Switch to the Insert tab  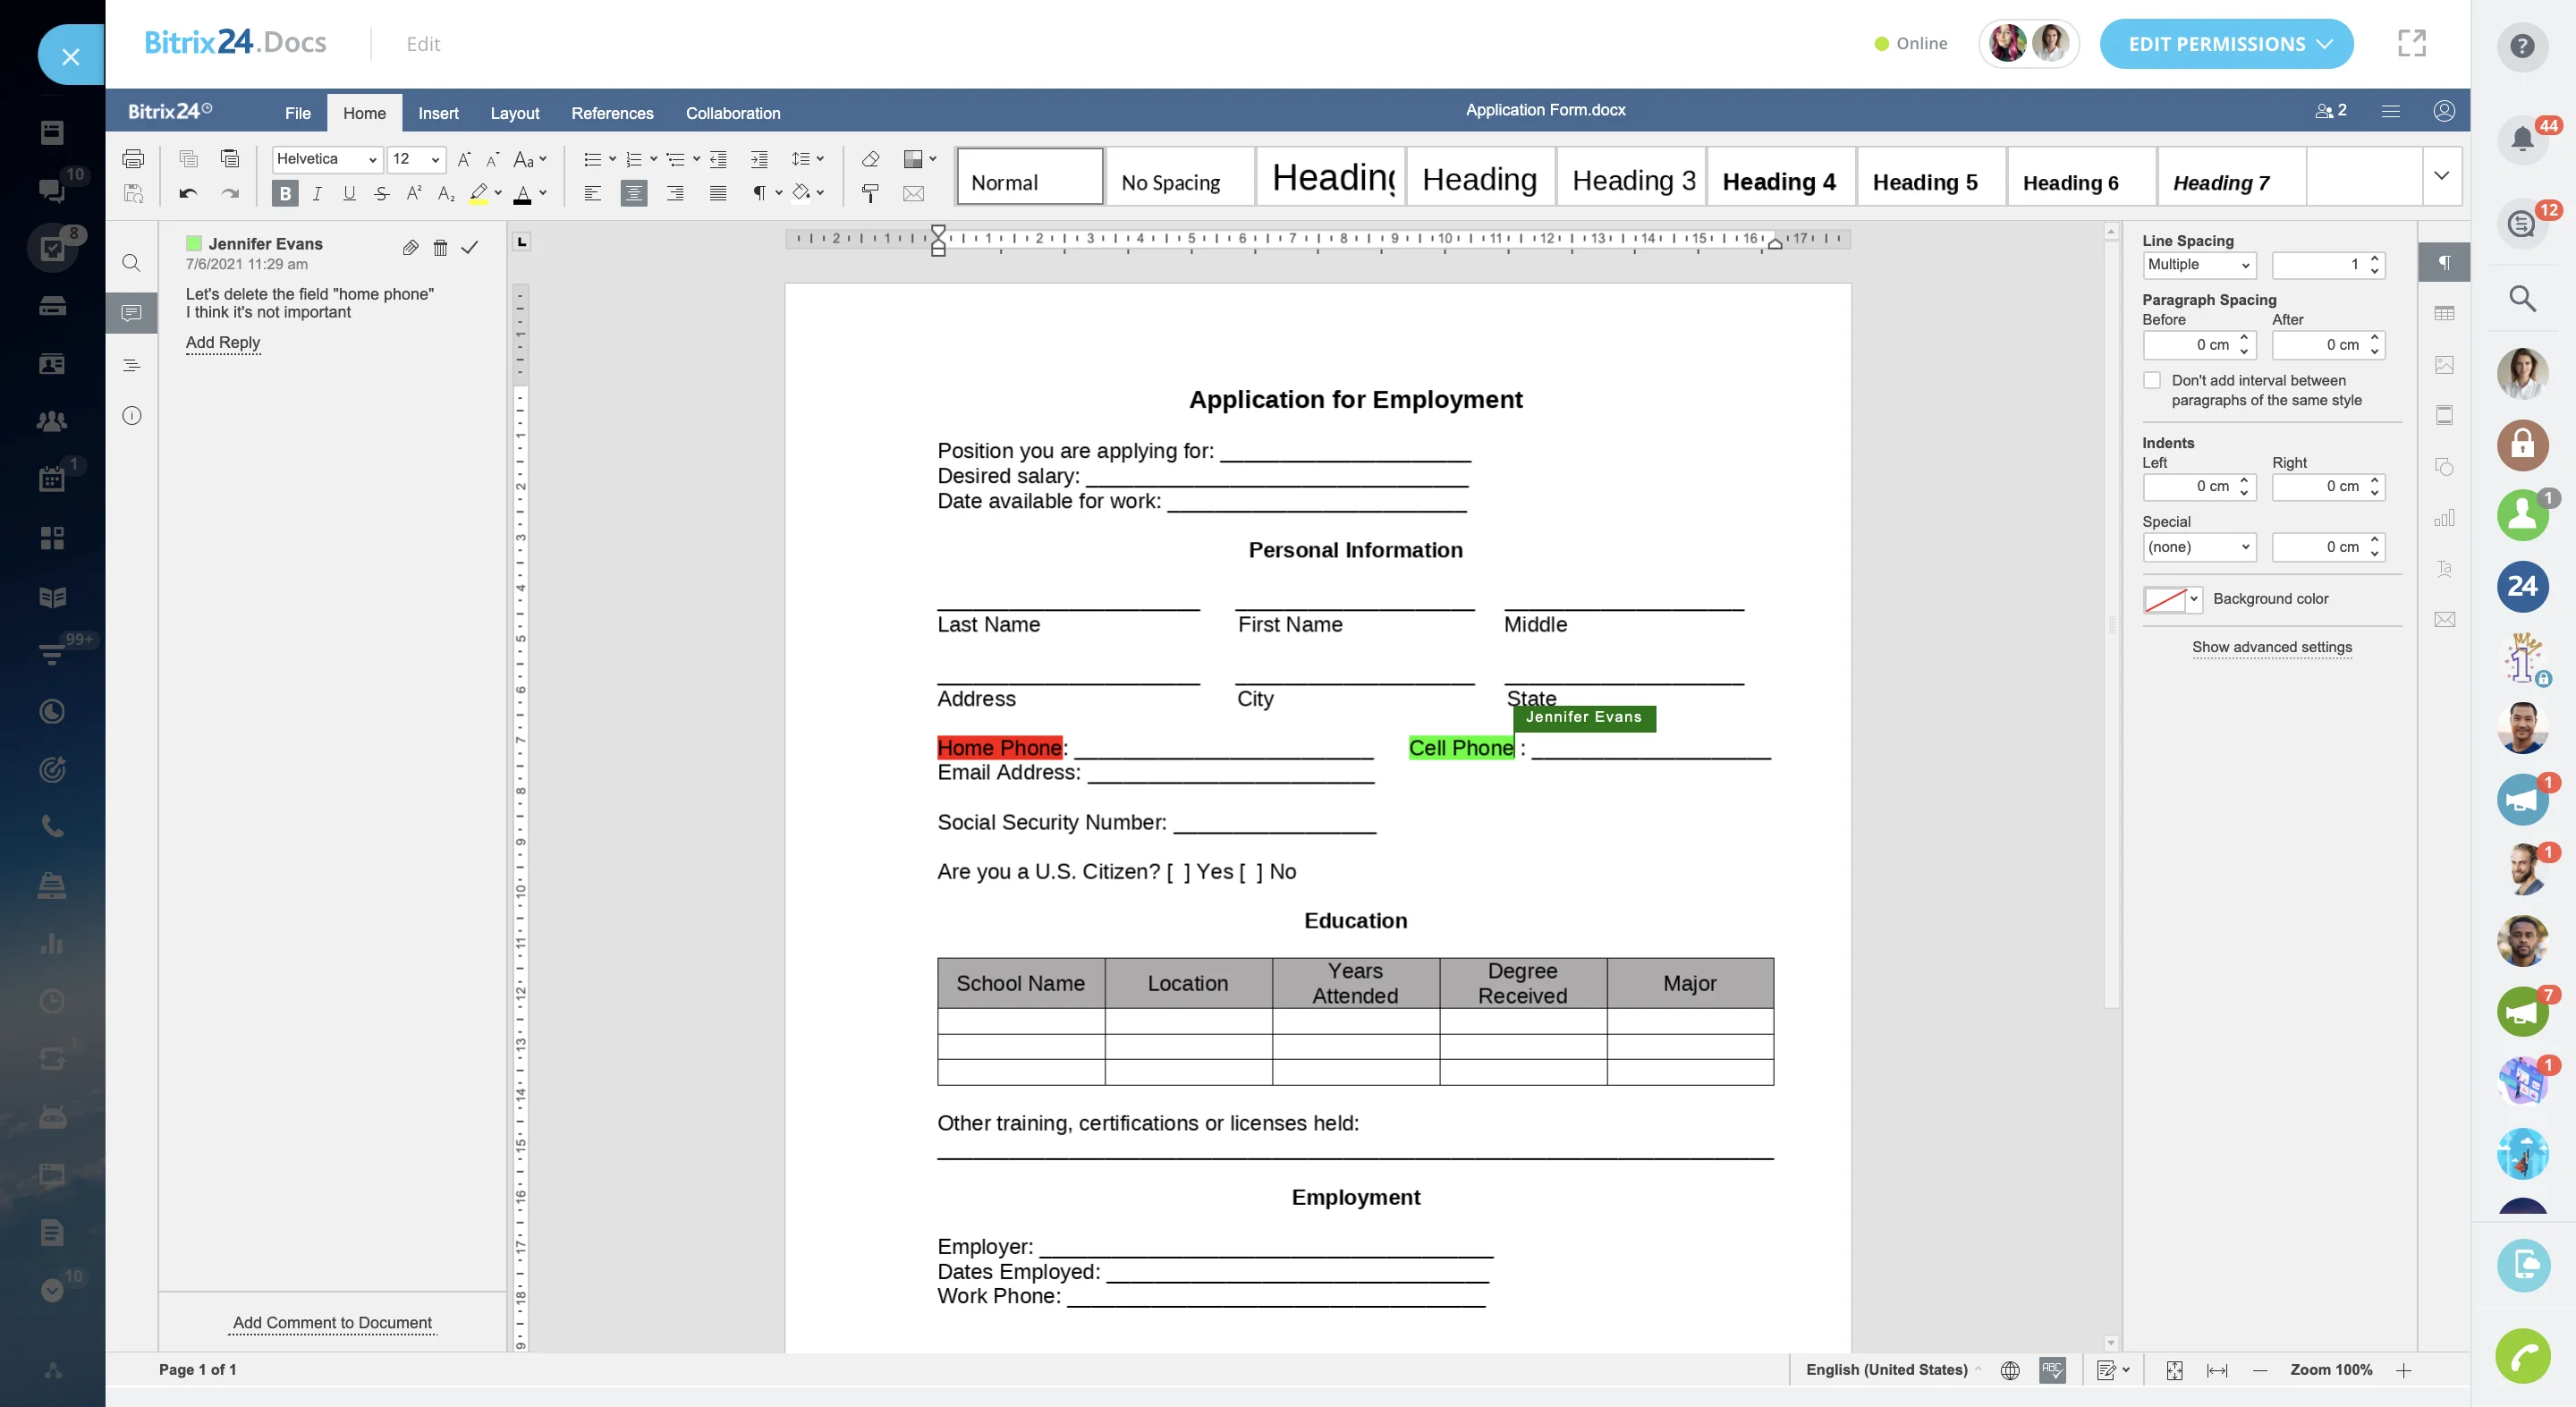[438, 113]
